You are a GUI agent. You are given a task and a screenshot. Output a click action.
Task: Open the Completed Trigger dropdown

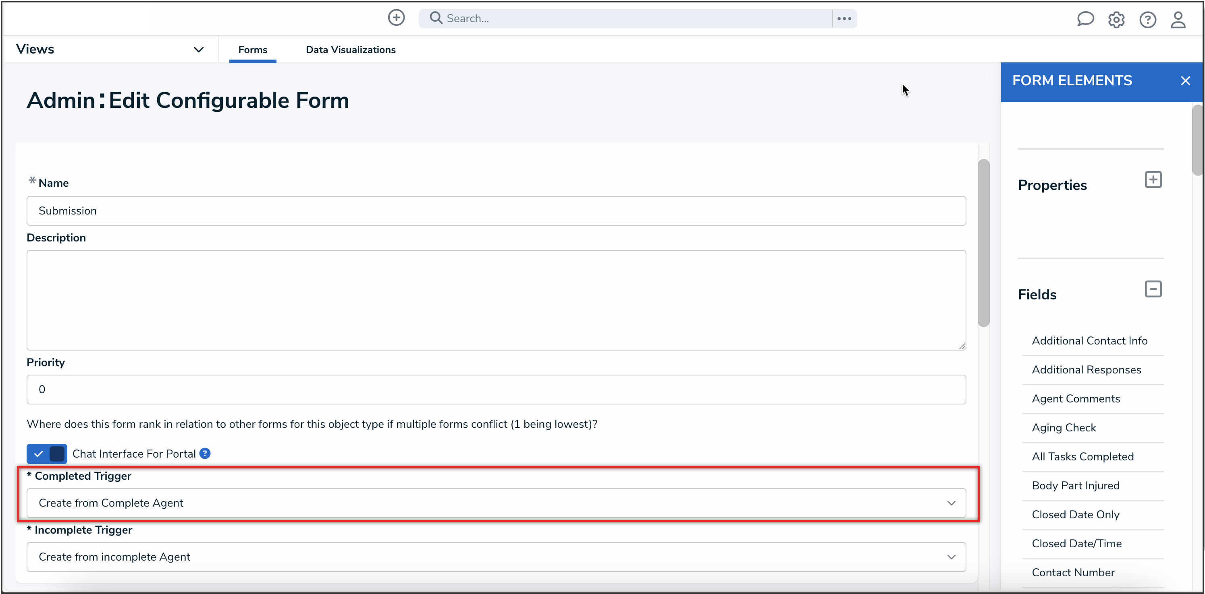952,503
